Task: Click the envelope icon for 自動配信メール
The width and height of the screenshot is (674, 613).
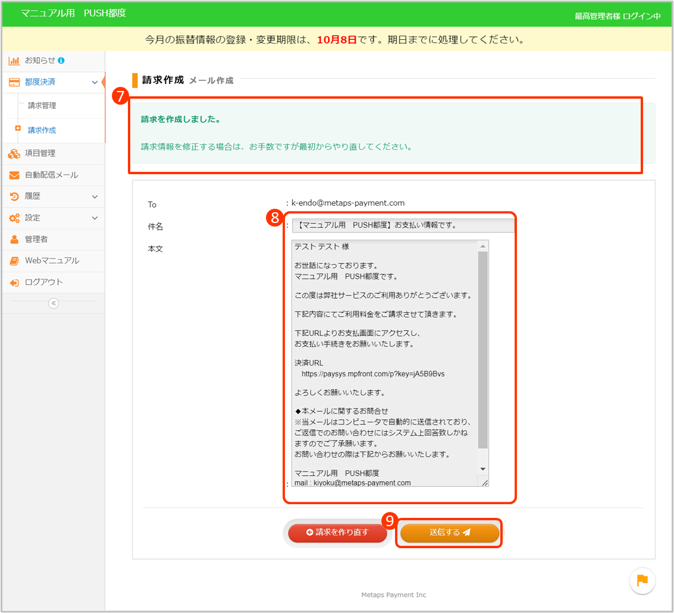Action: [x=14, y=175]
